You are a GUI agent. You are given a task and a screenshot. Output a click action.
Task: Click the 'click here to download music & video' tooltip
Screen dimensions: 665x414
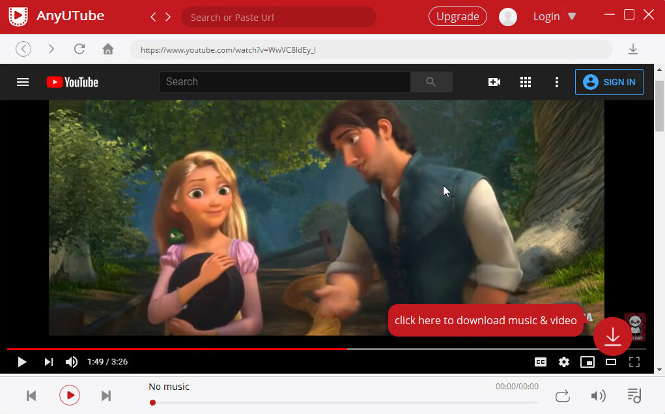[x=486, y=320]
